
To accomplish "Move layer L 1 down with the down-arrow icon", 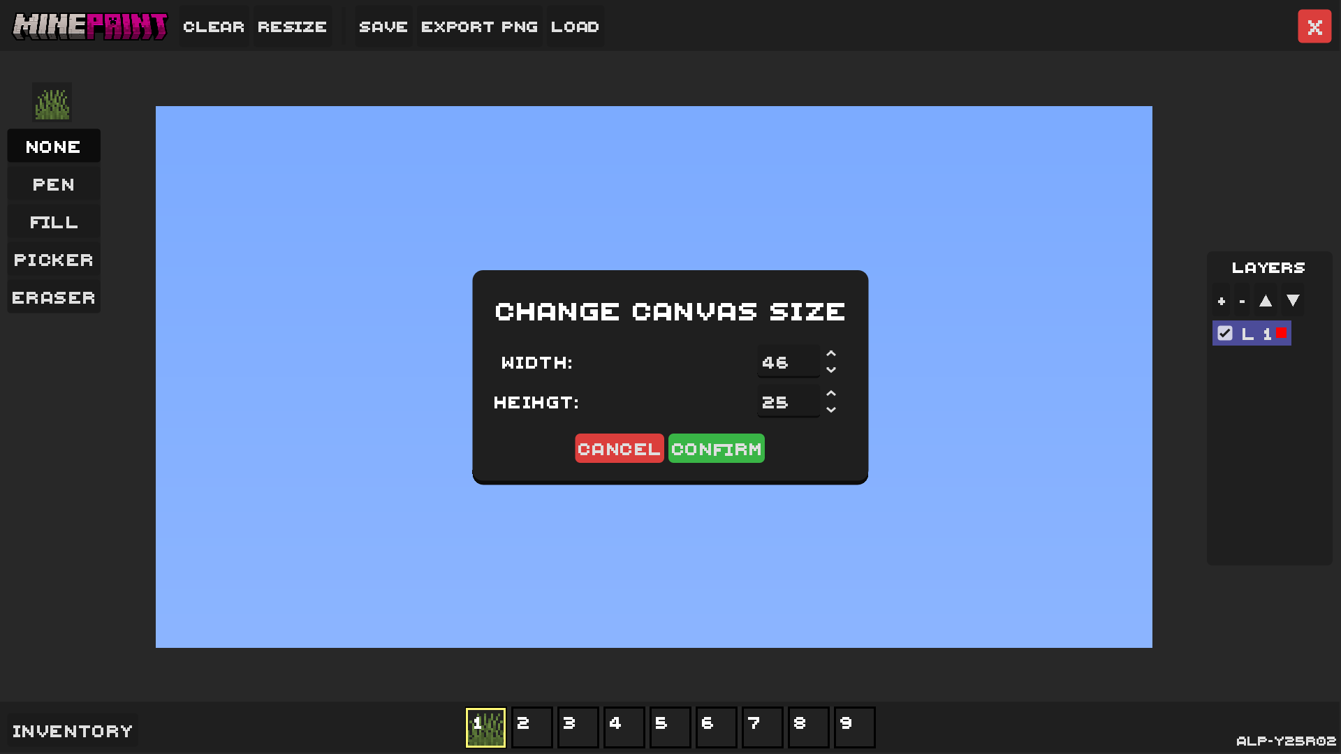I will (1293, 300).
